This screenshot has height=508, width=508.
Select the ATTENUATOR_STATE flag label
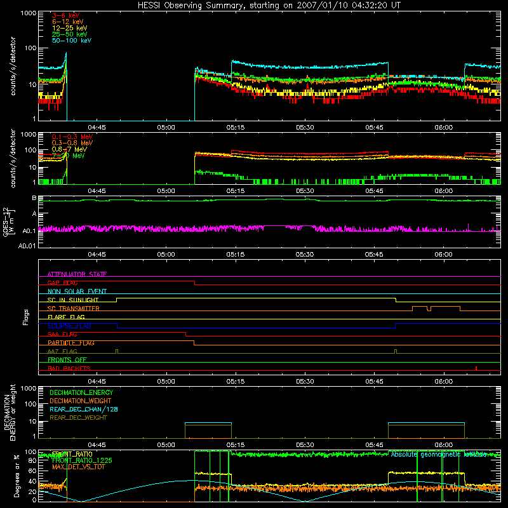click(77, 274)
